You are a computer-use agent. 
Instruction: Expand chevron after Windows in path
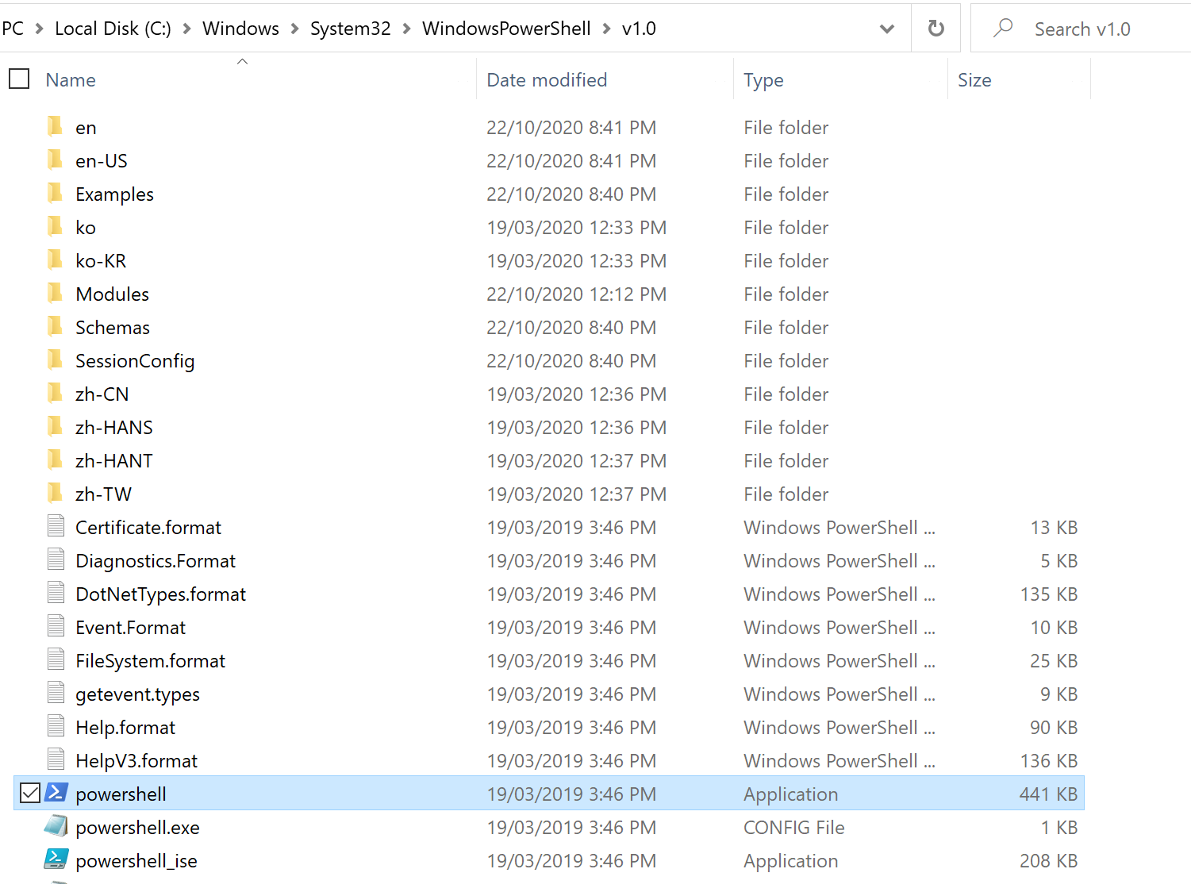coord(294,29)
